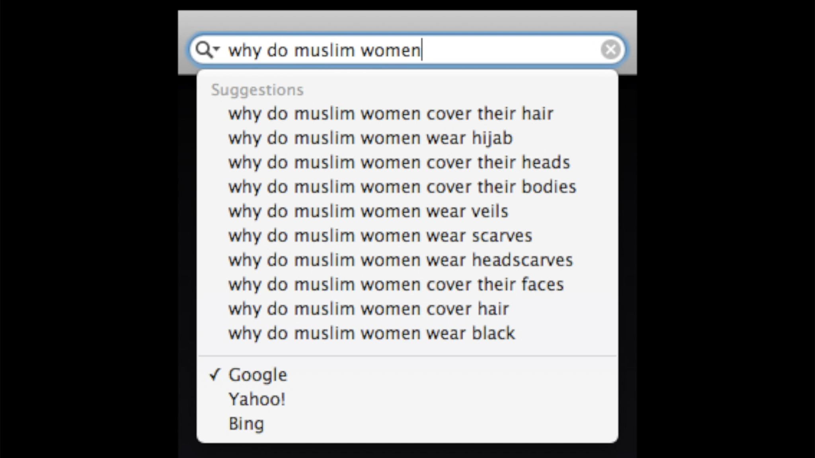Switch search engine to Yahoo!
Viewport: 815px width, 458px height.
(257, 399)
